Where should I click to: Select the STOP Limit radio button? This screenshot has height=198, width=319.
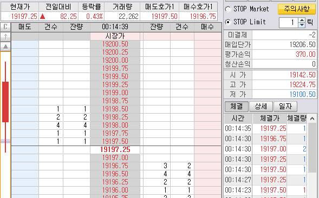tap(228, 22)
